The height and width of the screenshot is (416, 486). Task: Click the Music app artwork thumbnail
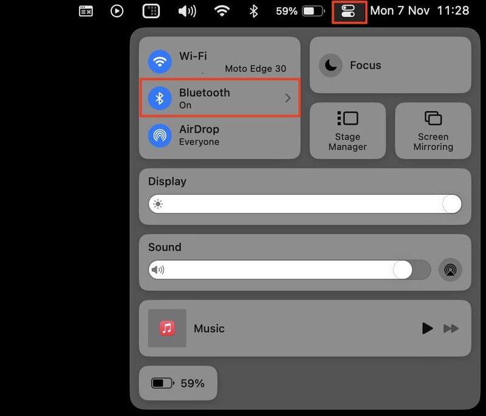167,328
